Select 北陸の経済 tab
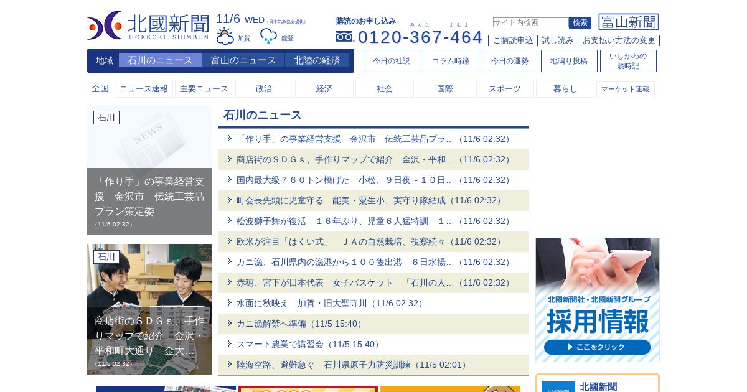 (317, 60)
